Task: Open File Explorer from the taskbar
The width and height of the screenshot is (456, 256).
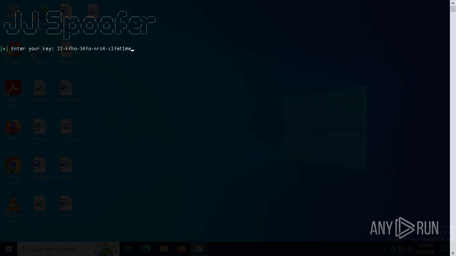Action: [x=164, y=249]
